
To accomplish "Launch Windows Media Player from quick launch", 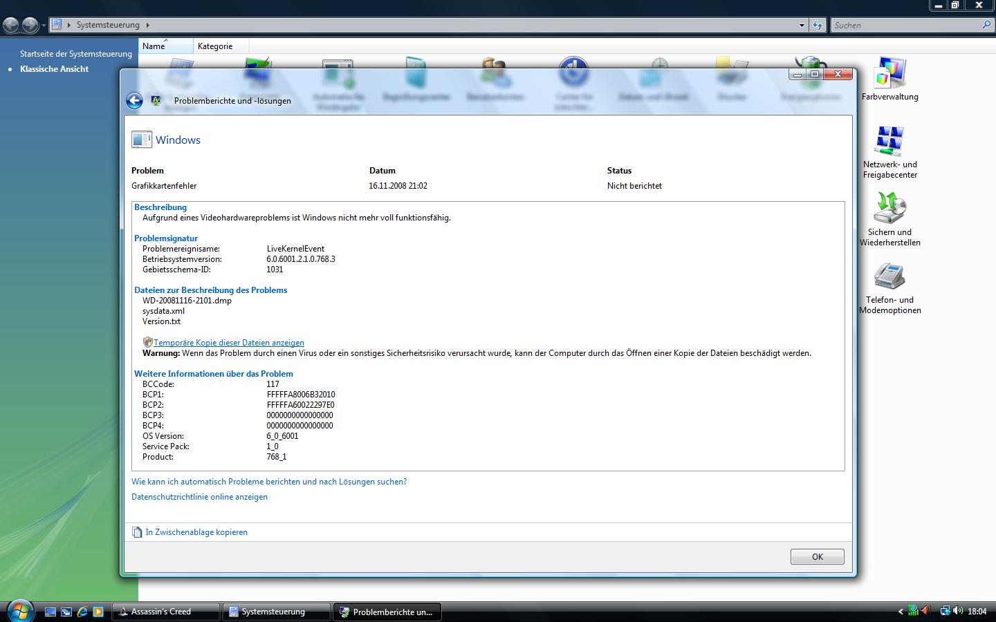I will pyautogui.click(x=98, y=612).
